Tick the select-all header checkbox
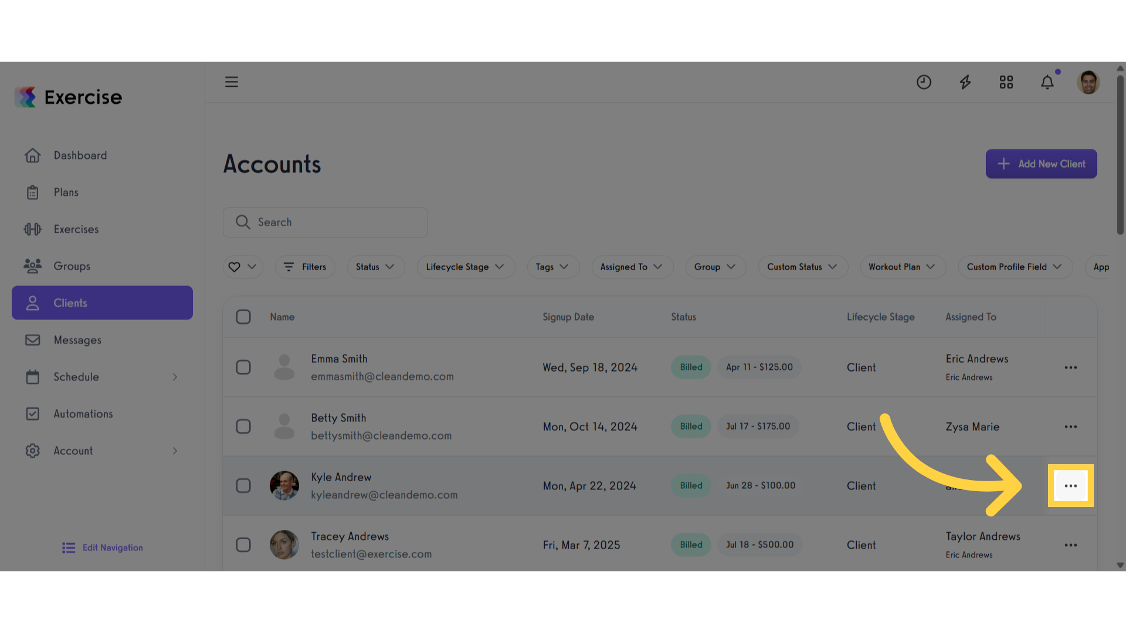 (243, 317)
